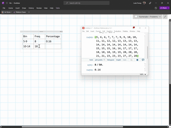Click the table container drag handle dots
Viewport: 171px width, 128px height.
(x=41, y=32)
